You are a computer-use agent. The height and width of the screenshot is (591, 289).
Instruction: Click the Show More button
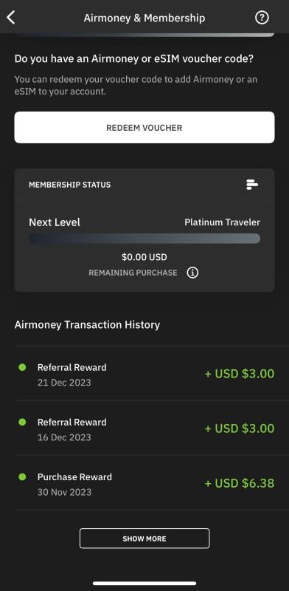[144, 539]
